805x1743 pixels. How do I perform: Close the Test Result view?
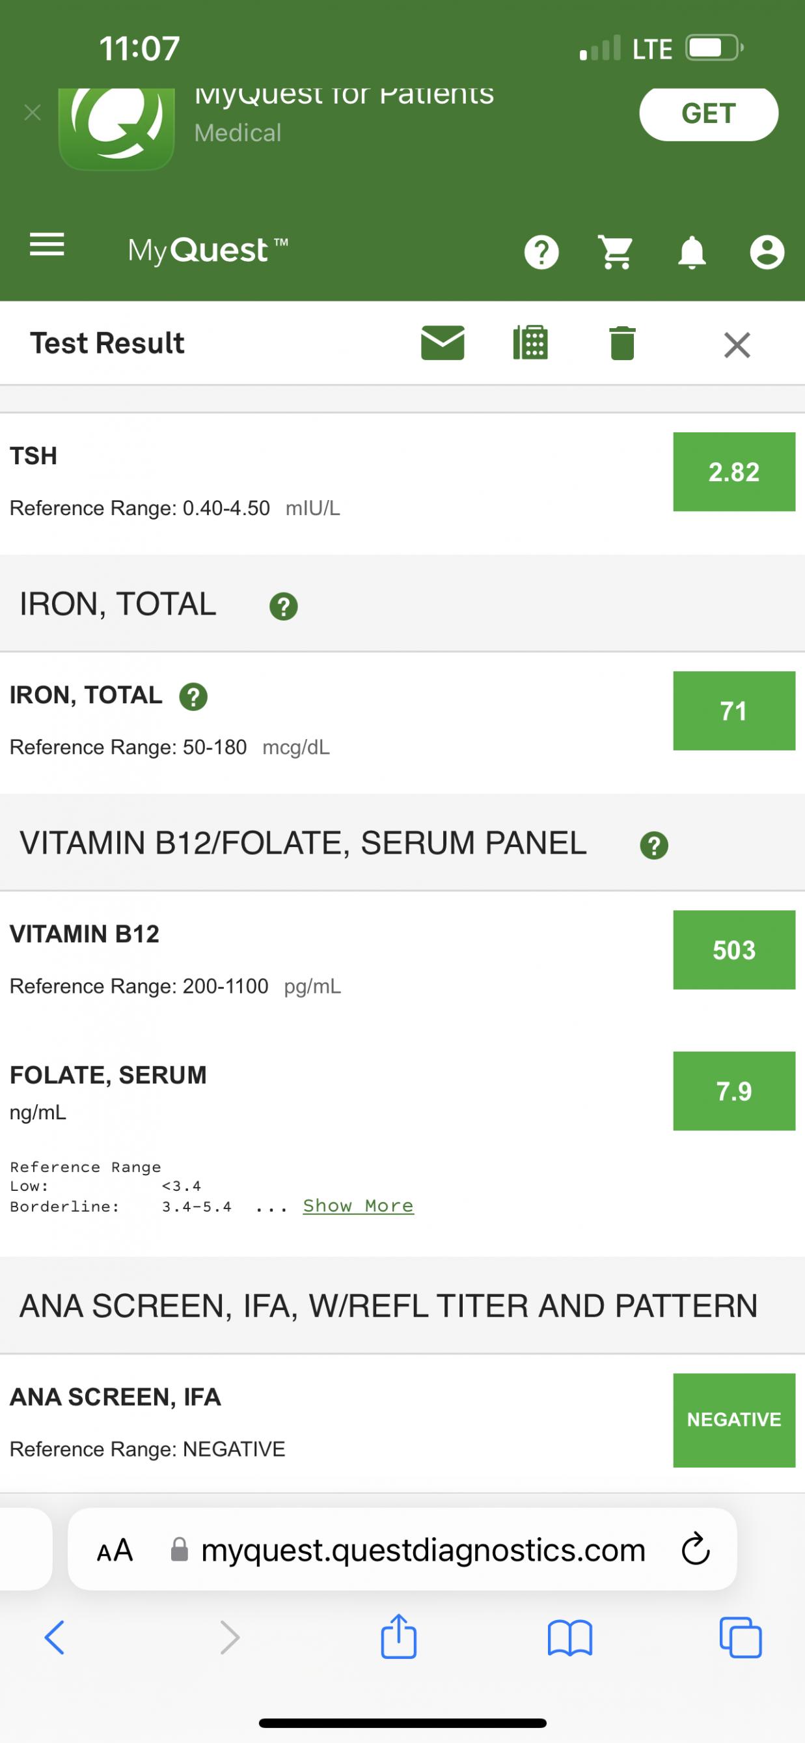point(737,345)
